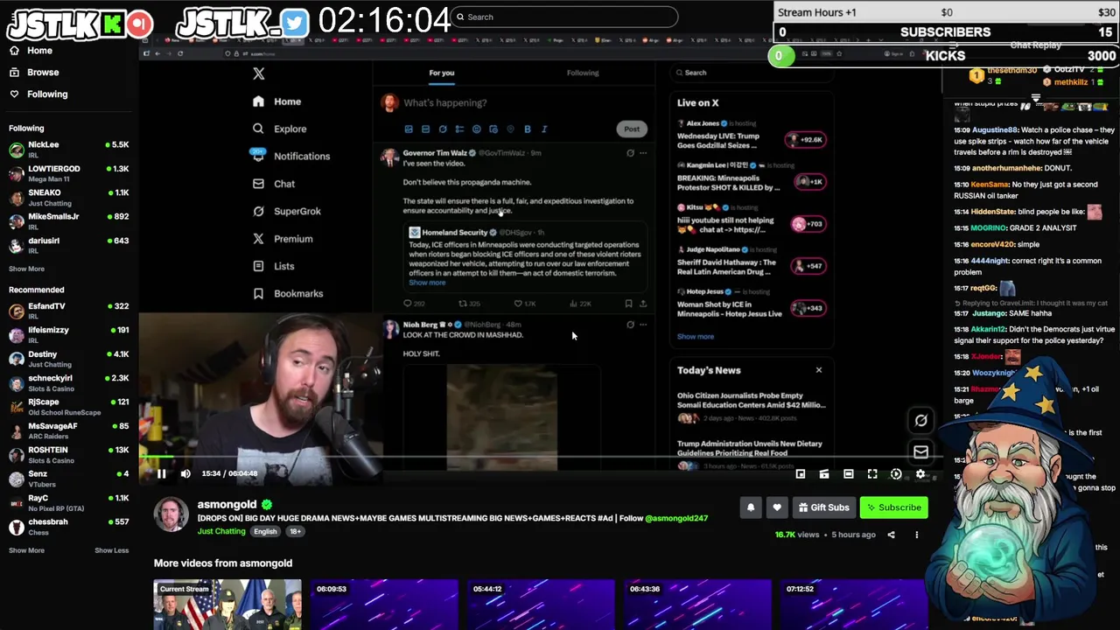This screenshot has height=630, width=1120.
Task: Open Bookmarks in the X navigation
Action: click(288, 294)
